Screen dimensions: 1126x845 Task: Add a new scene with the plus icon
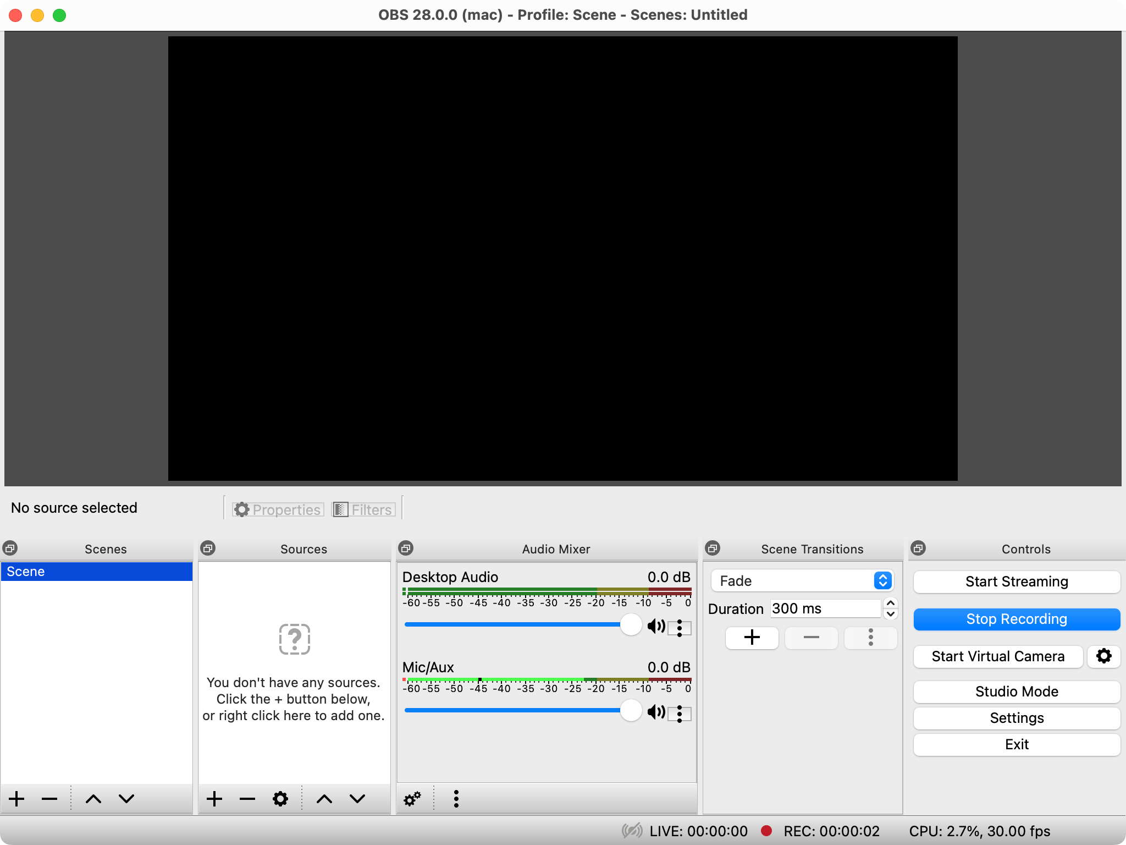tap(16, 798)
